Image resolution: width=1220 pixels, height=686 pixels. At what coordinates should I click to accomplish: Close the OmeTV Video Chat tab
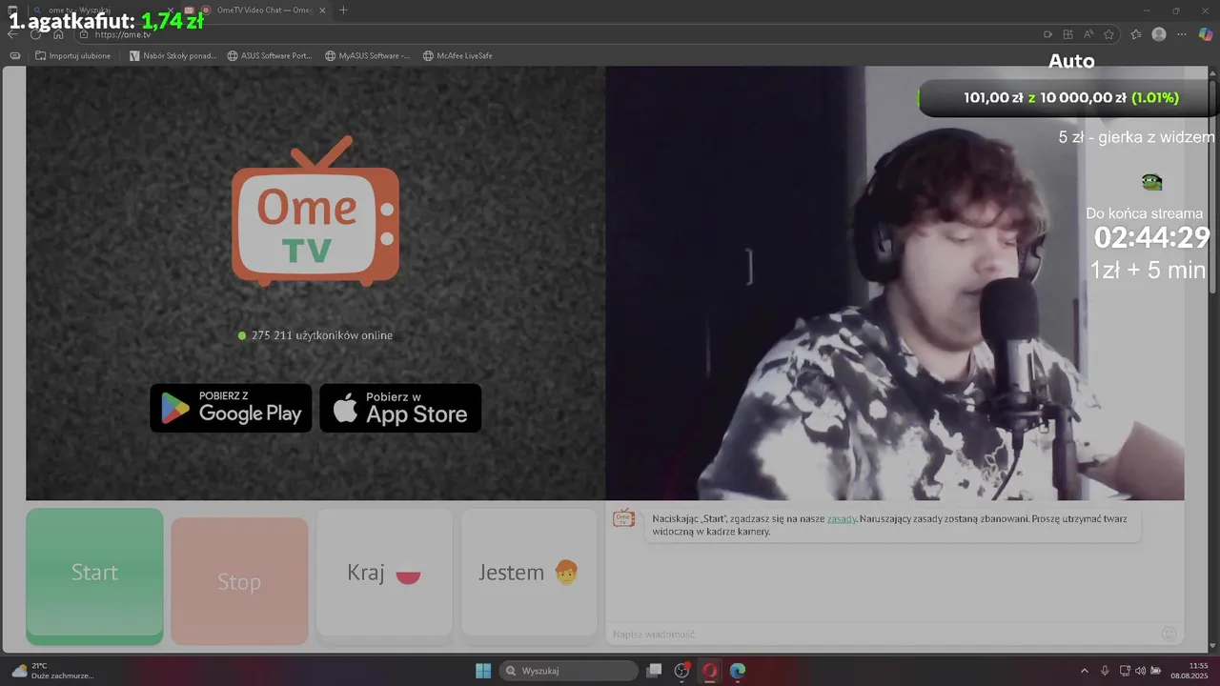point(321,10)
